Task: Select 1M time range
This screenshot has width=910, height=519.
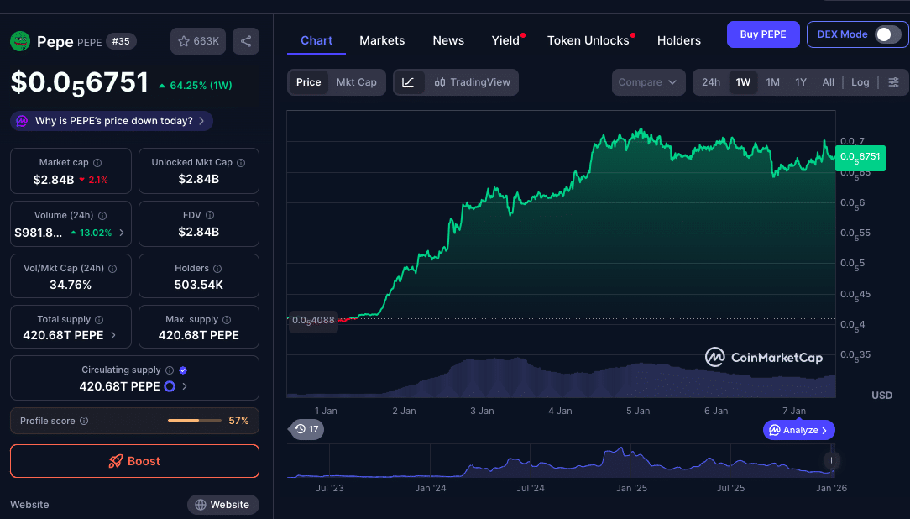Action: click(x=773, y=82)
